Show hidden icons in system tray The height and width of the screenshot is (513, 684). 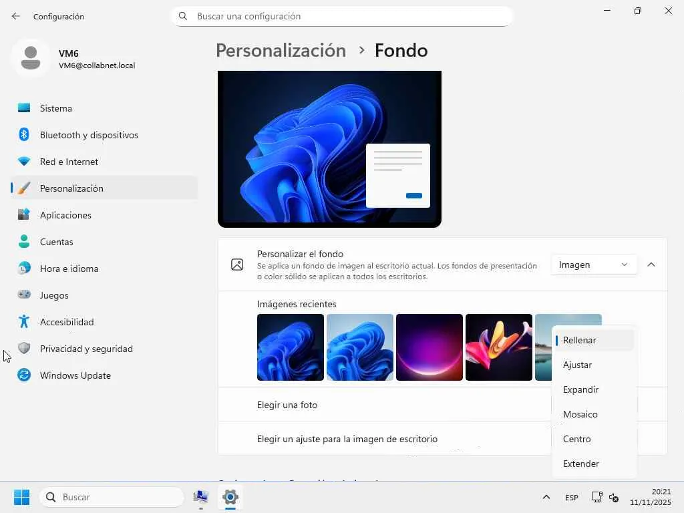pos(546,497)
